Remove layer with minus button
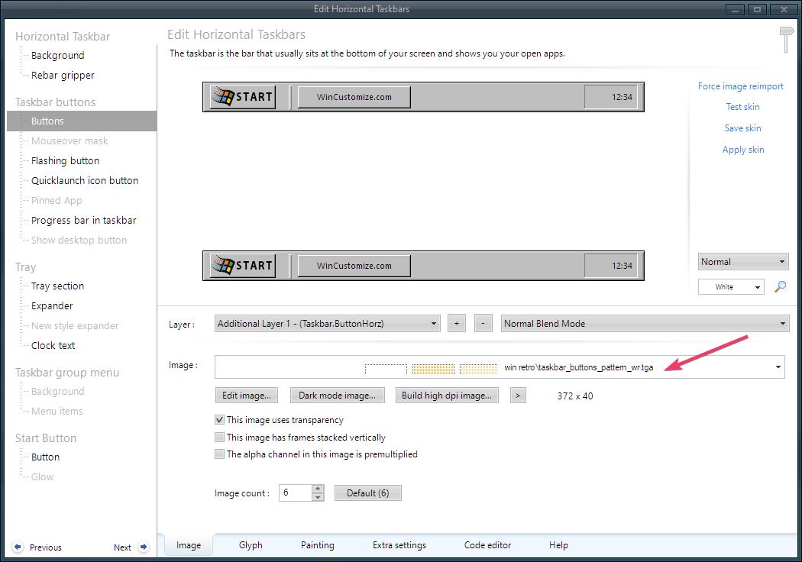 click(483, 324)
